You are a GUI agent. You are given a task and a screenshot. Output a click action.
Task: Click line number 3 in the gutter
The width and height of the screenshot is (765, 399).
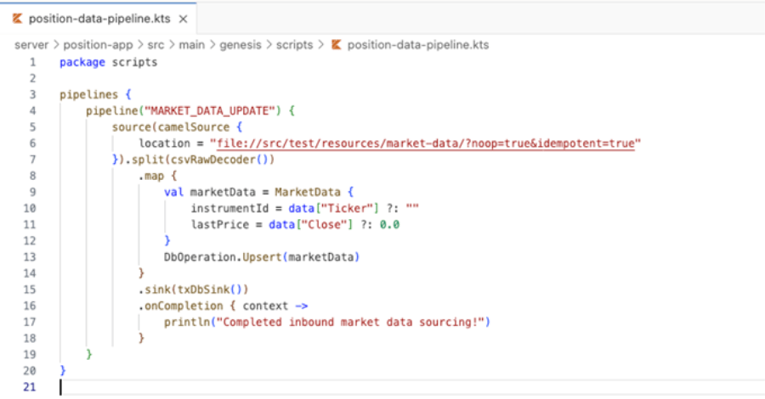32,94
